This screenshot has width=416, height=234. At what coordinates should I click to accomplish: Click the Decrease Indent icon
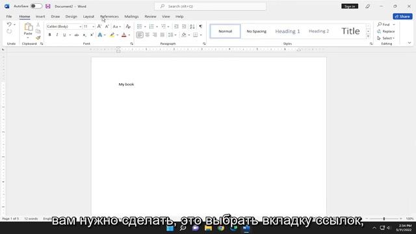coord(176,26)
